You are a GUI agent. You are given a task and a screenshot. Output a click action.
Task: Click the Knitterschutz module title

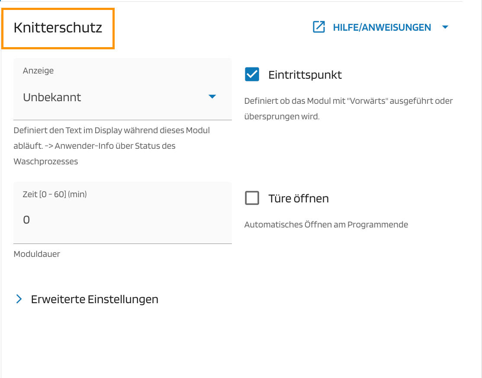coord(58,28)
